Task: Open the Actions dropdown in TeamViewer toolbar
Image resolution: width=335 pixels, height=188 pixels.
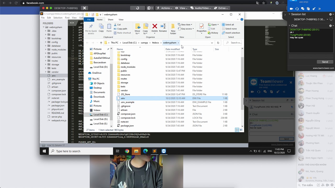Action: coord(164,8)
